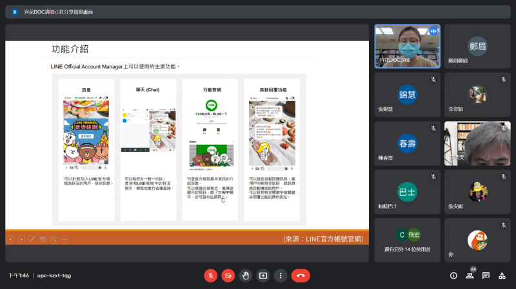Click the tile showing 14 other users
The width and height of the screenshot is (516, 289).
(408, 240)
